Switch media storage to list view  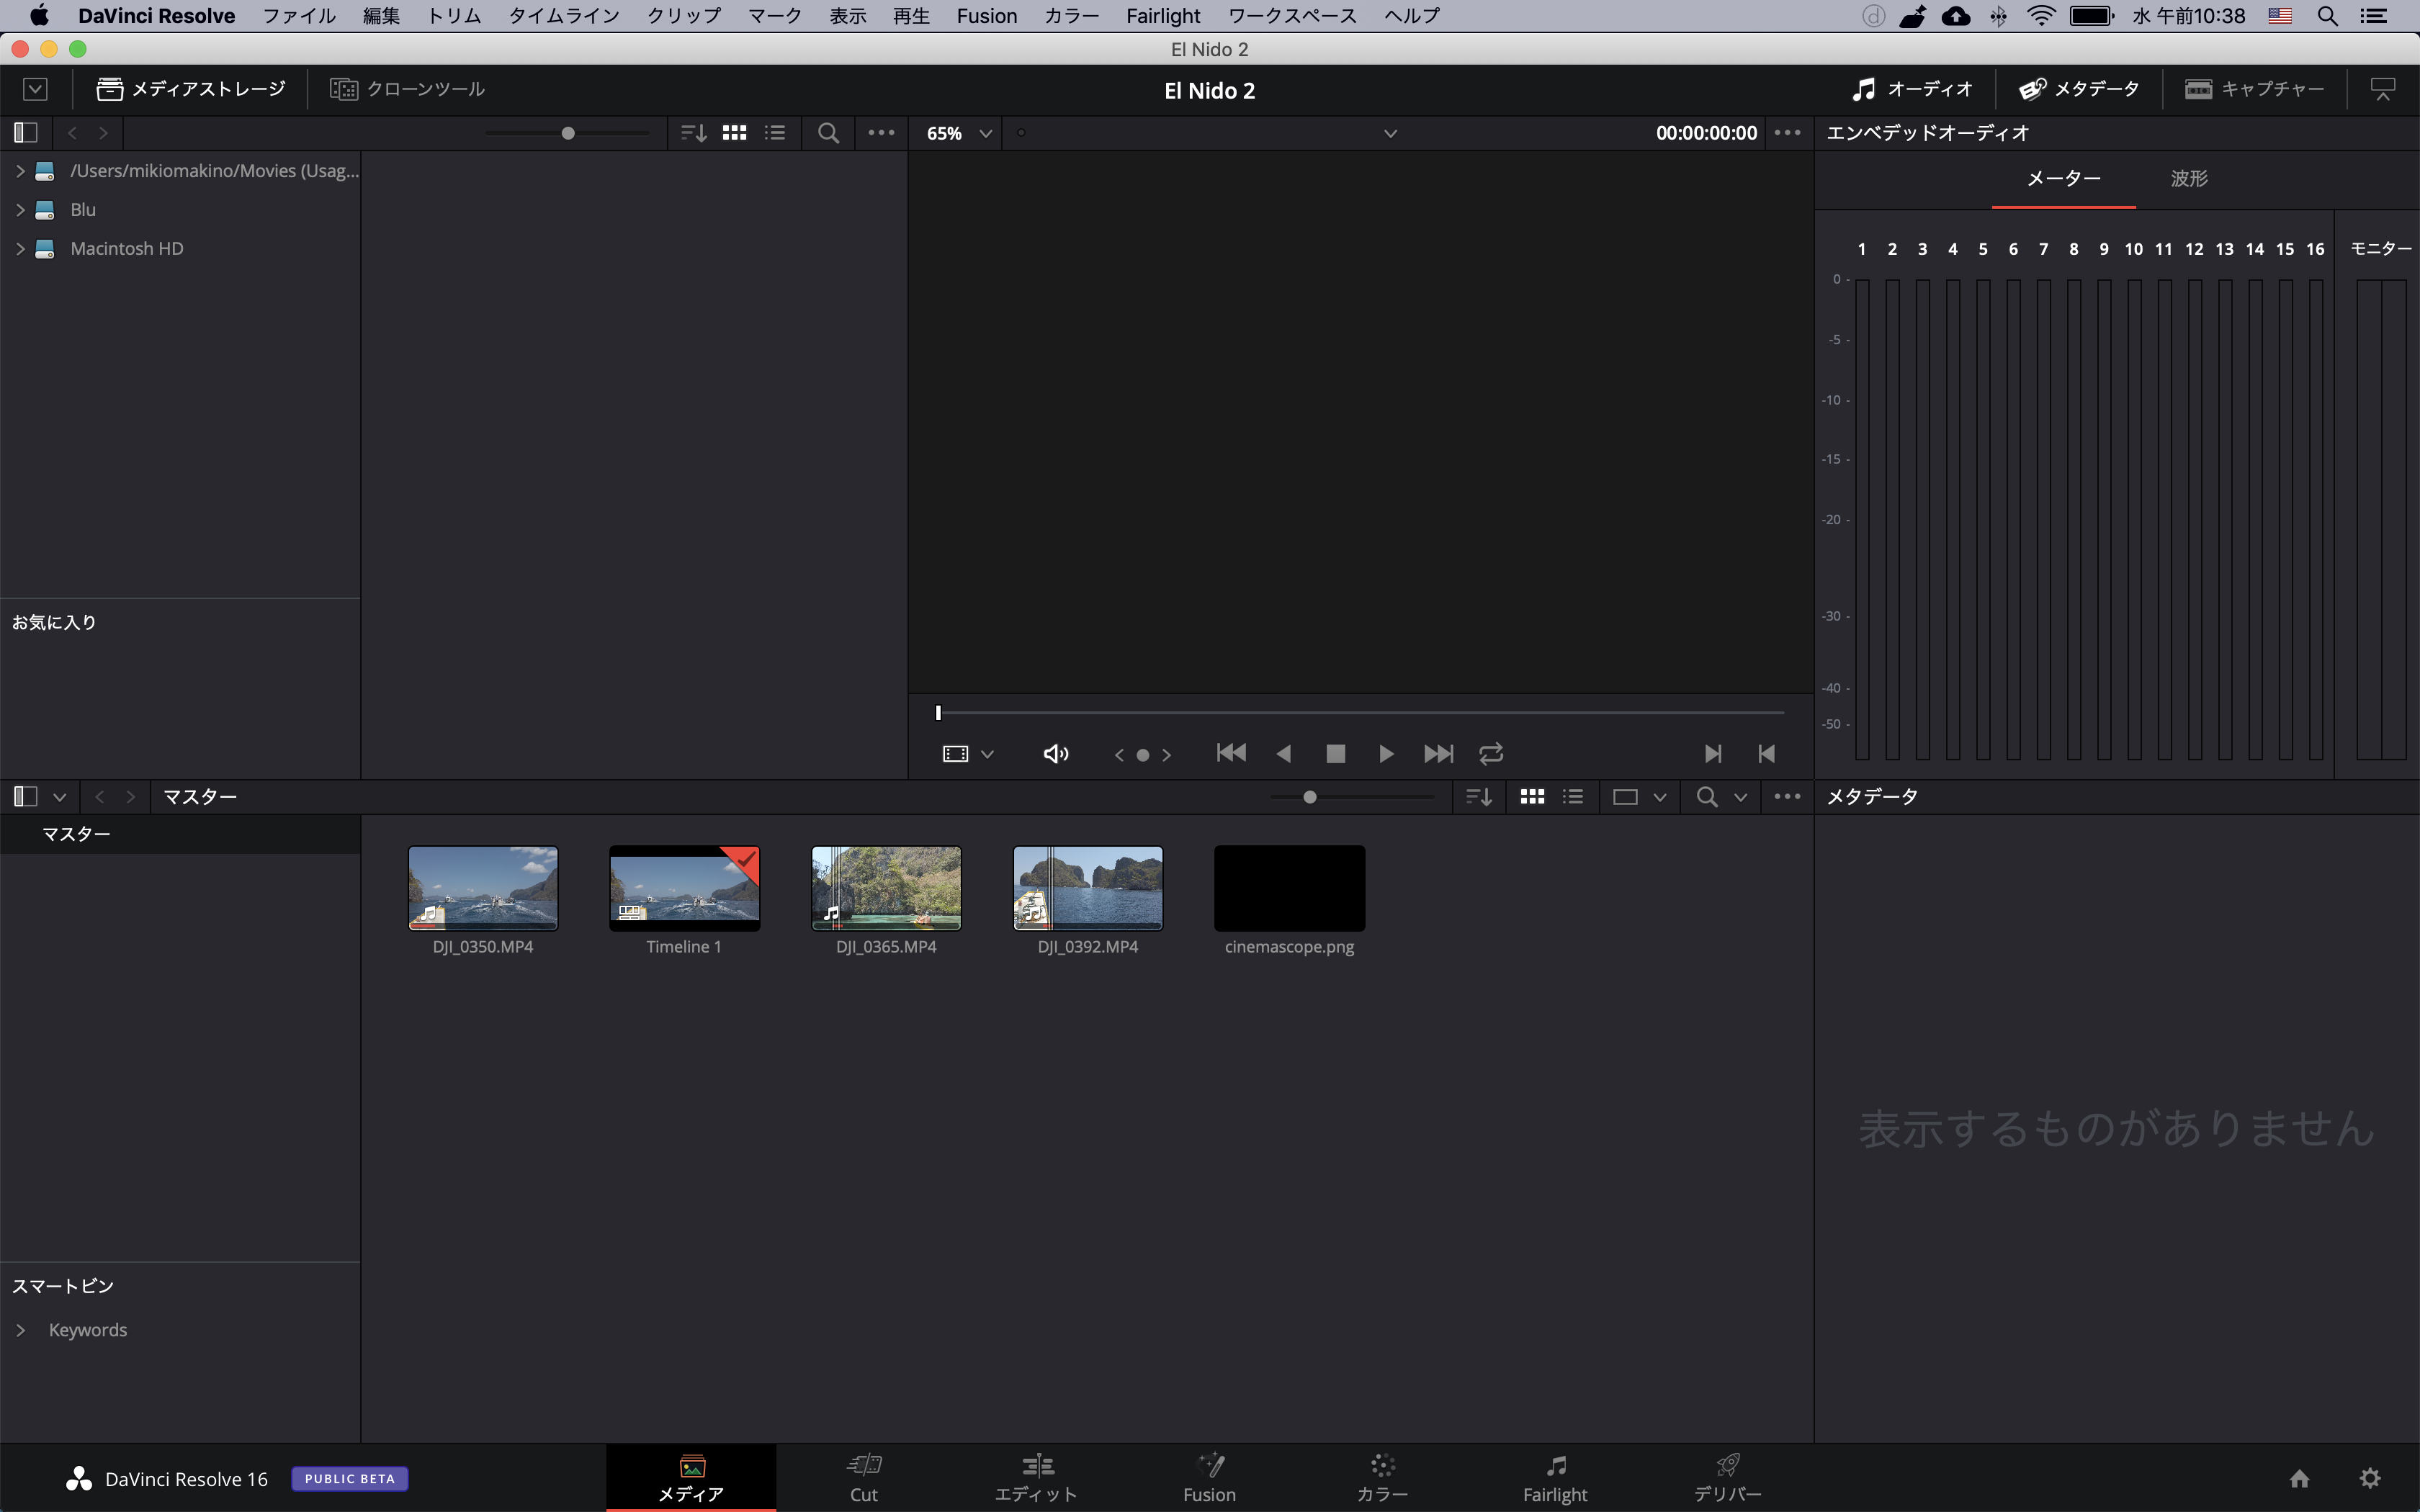tap(775, 133)
